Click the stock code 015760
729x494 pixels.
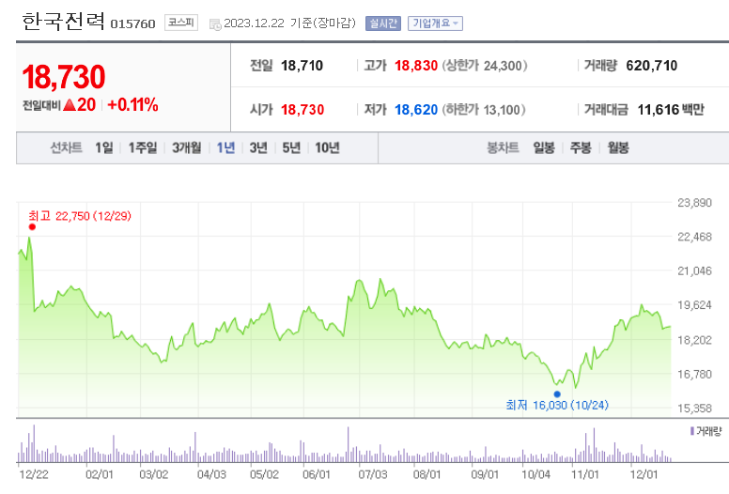tap(132, 24)
